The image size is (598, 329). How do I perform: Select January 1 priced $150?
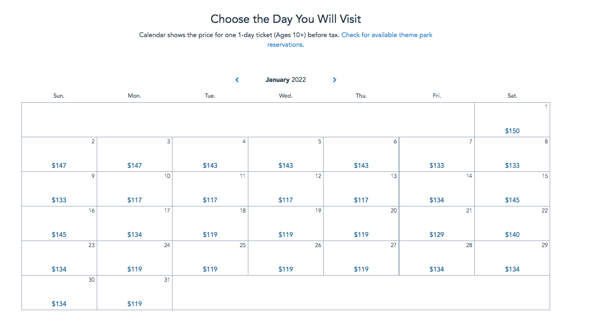[512, 120]
